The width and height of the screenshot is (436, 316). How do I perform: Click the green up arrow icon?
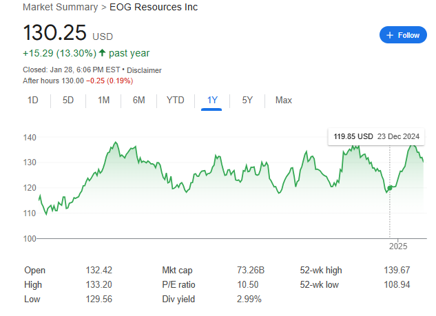103,53
